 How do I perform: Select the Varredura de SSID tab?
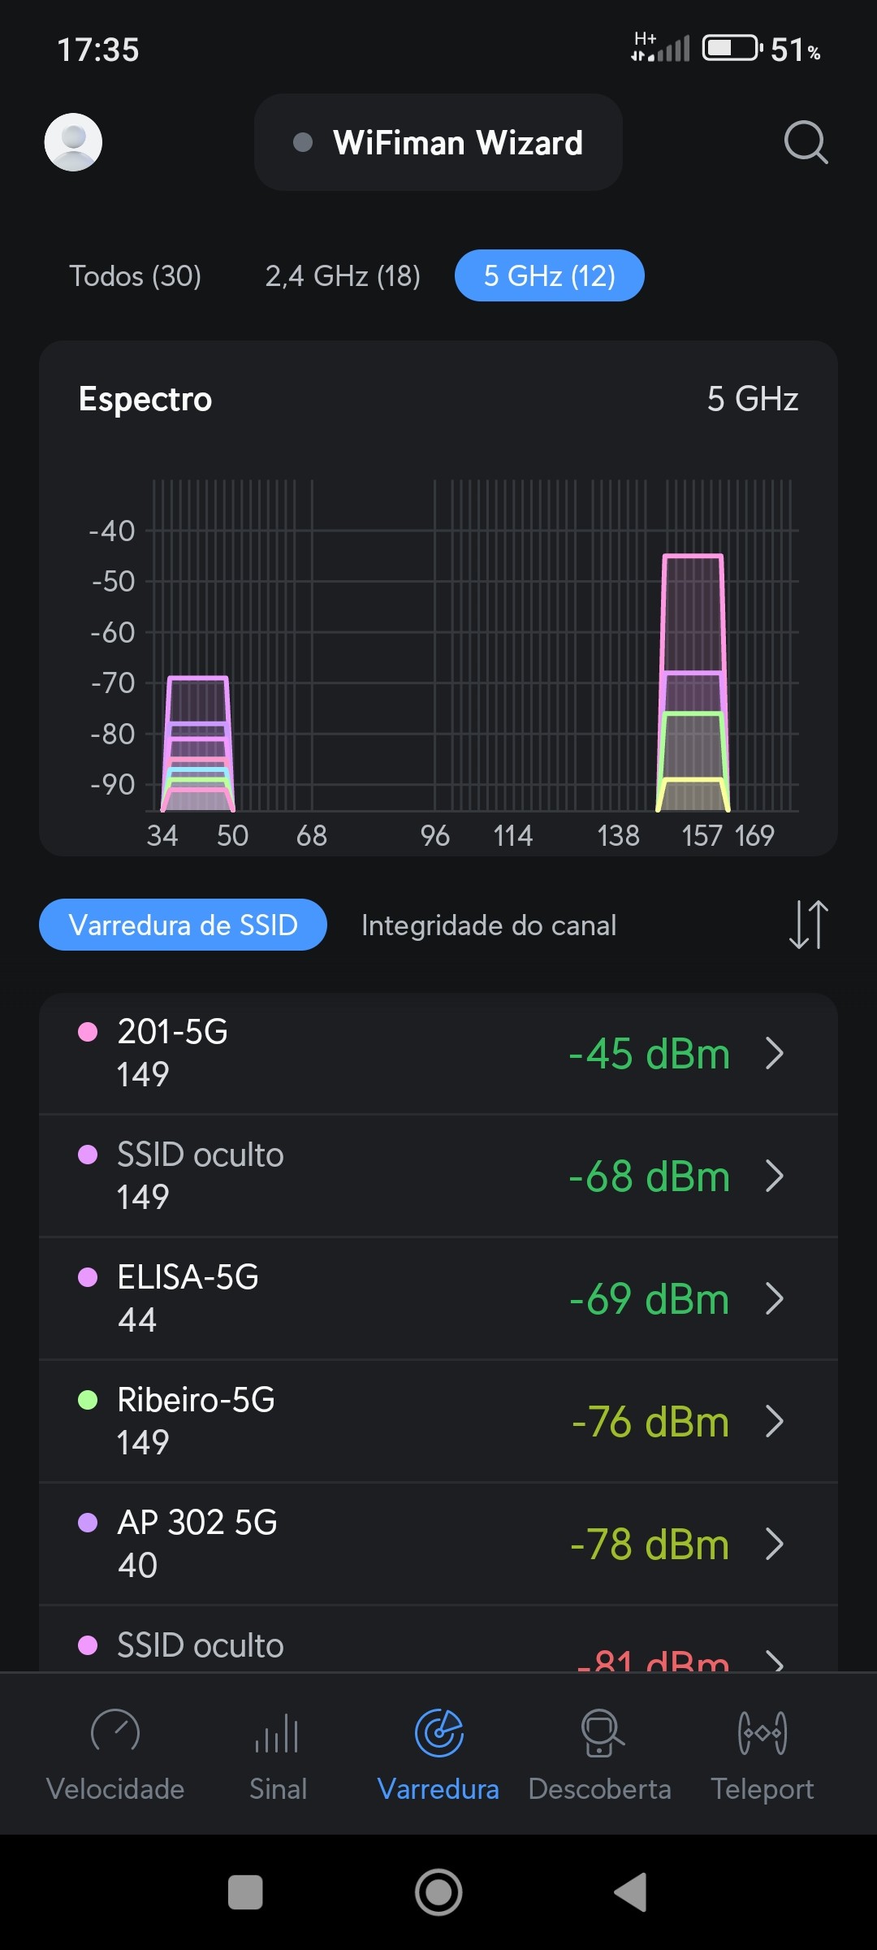click(x=184, y=925)
